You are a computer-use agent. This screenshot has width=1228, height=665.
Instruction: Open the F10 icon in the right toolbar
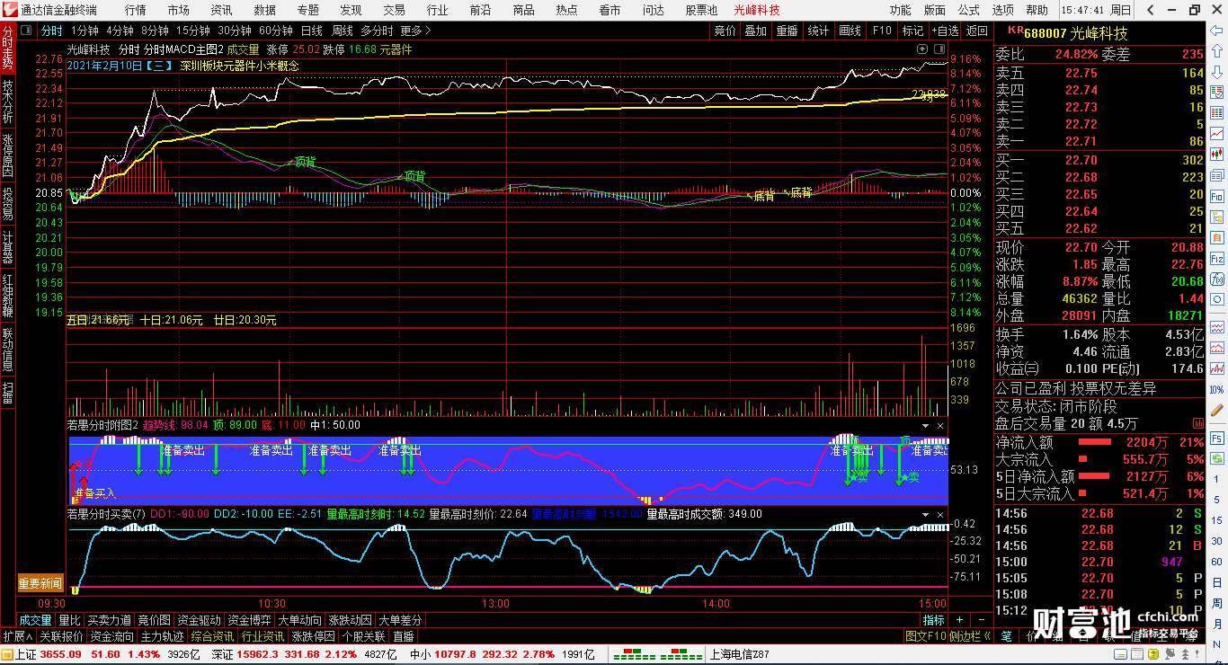point(1217,195)
